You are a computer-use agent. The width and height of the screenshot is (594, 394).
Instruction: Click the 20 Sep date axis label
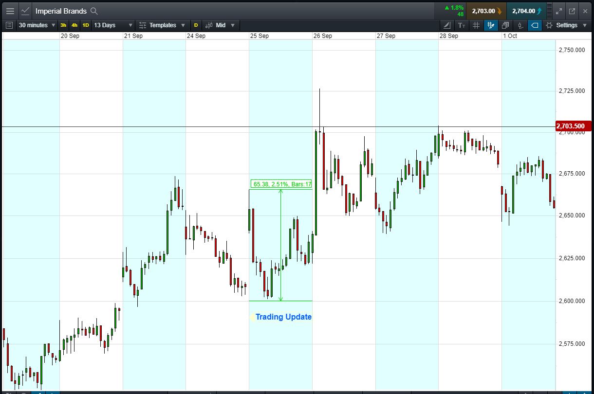70,36
